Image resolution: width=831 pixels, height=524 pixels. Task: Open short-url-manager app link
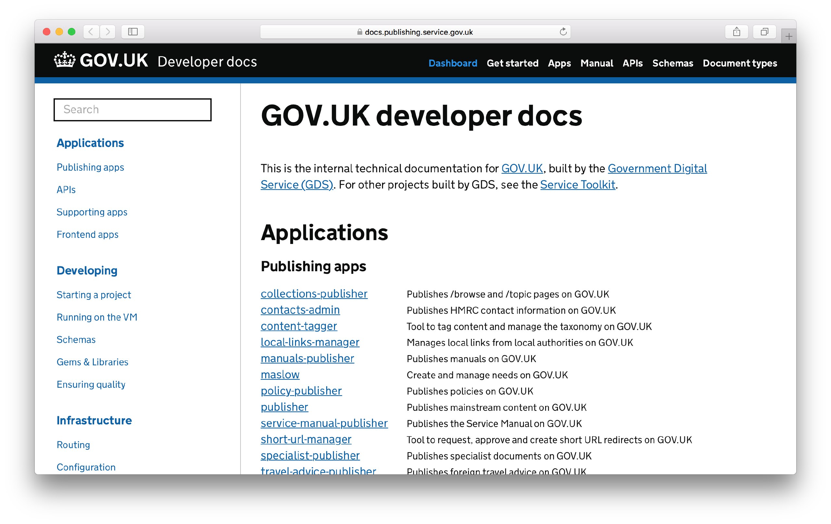(306, 440)
